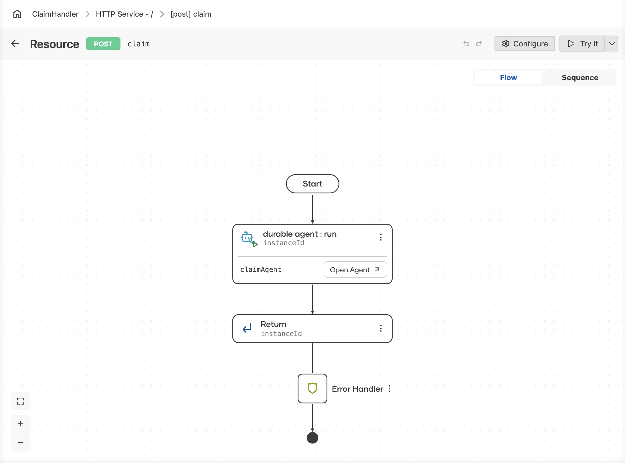Screen dimensions: 625x463
Task: Expand the Try It dropdown arrow
Action: click(x=612, y=44)
